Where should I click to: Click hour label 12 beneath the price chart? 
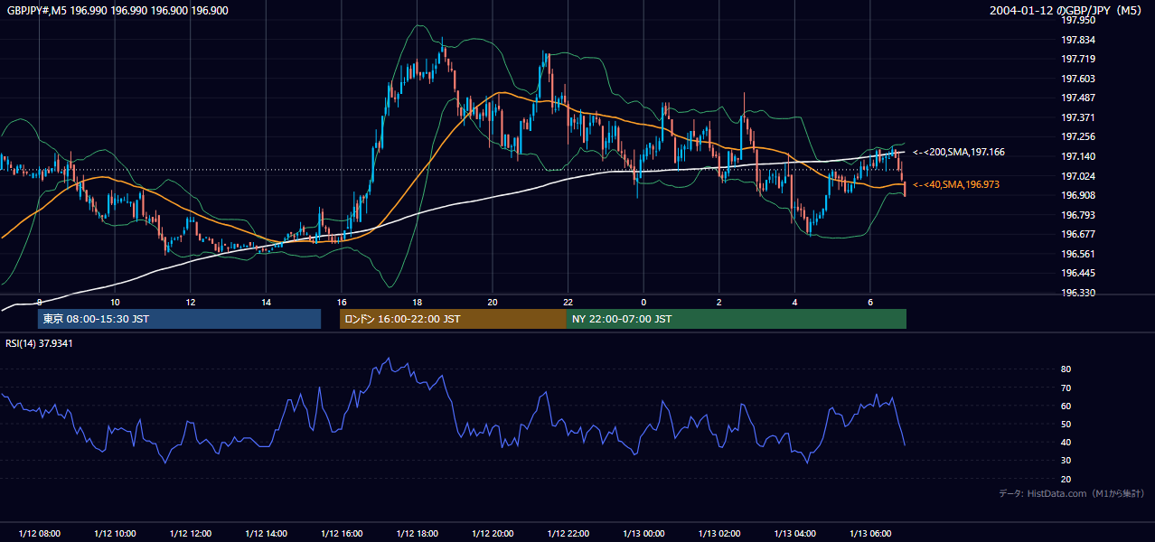point(191,302)
